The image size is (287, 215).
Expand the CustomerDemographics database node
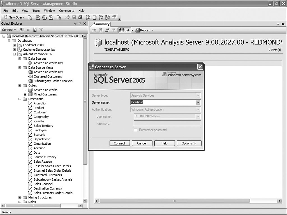pyautogui.click(x=15, y=50)
